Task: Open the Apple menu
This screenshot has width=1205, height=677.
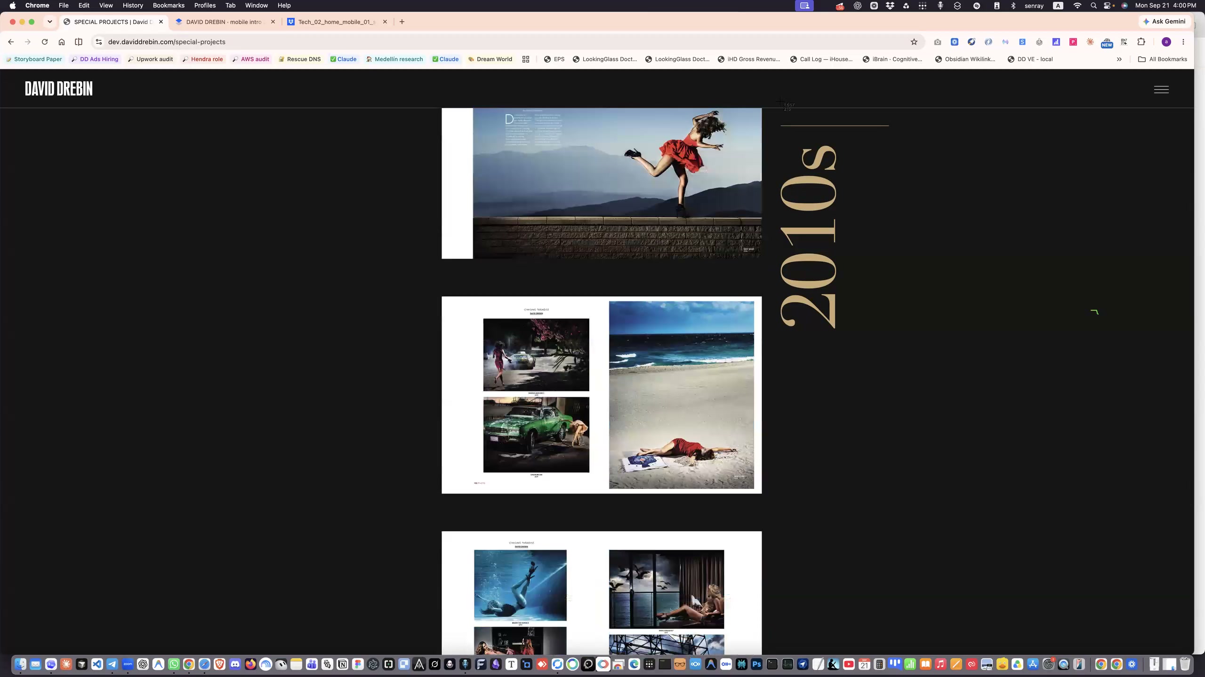Action: point(13,6)
